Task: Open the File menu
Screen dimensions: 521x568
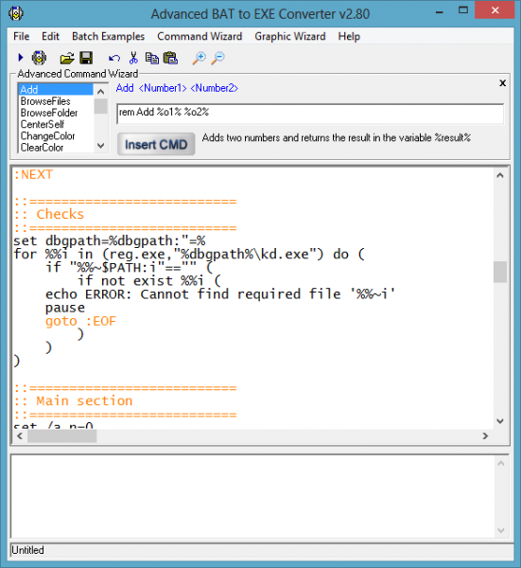Action: click(22, 36)
